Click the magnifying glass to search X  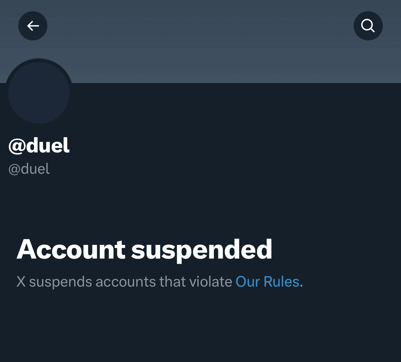(368, 26)
